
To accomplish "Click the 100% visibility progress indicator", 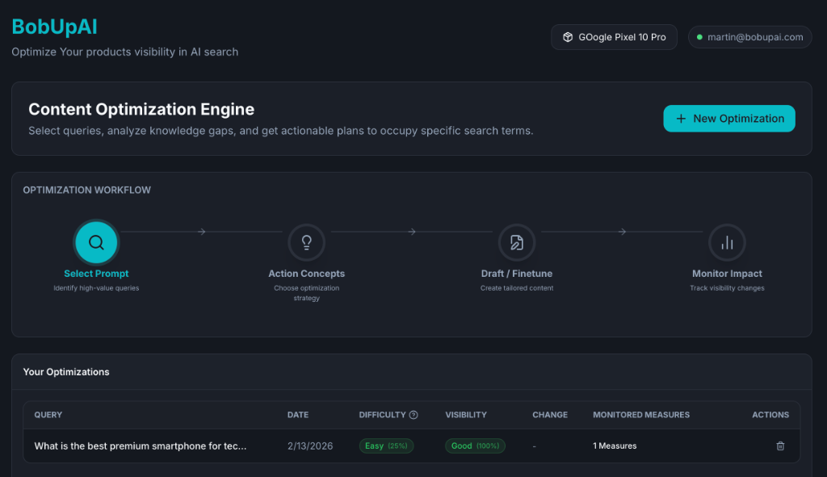I will (x=489, y=446).
